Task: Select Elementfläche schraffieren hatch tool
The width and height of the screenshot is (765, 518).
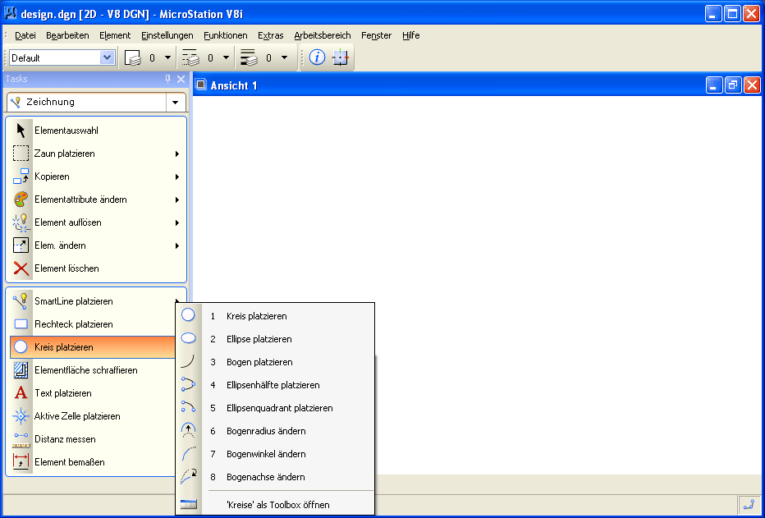Action: (21, 370)
